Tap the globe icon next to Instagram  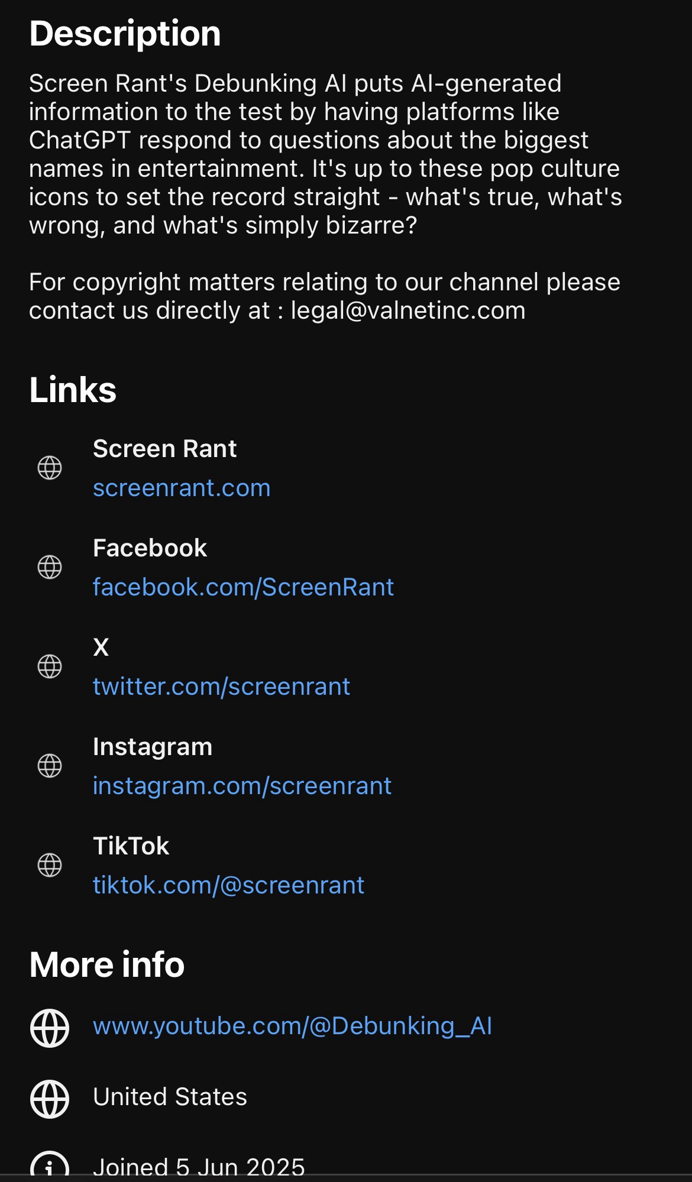[x=50, y=766]
